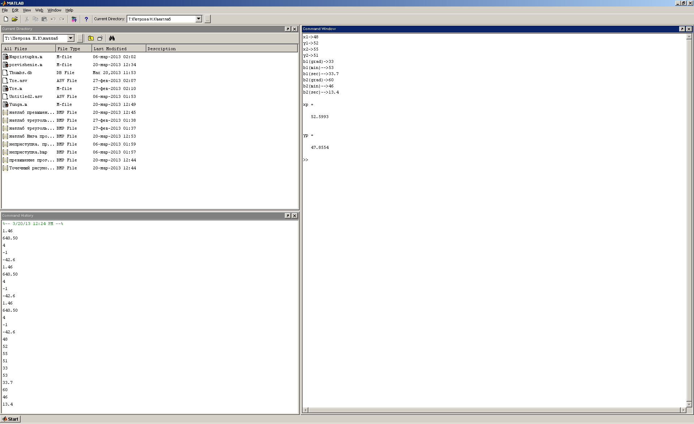Open the Edit menu
Screen dimensions: 694x424
pyautogui.click(x=15, y=10)
